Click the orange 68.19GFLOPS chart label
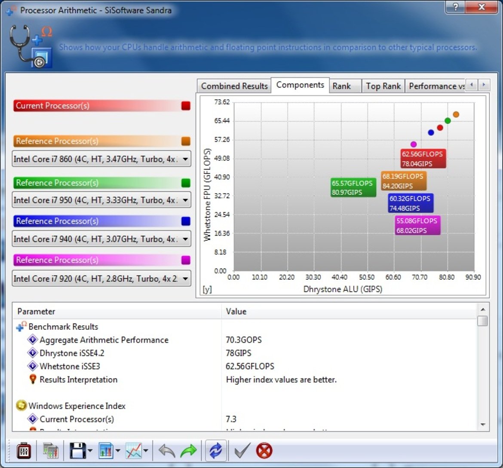Screen dimensions: 503x468 [404, 181]
